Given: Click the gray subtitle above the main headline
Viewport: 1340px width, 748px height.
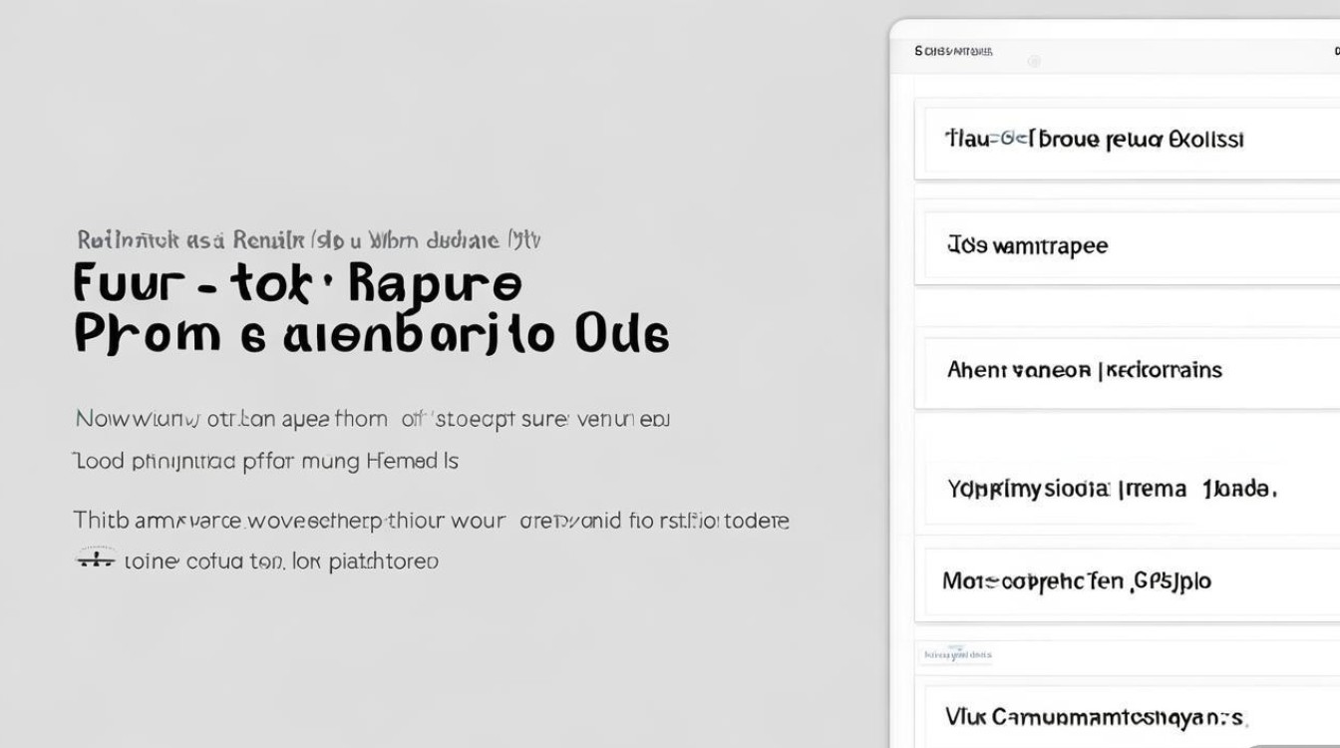Looking at the screenshot, I should tap(309, 240).
